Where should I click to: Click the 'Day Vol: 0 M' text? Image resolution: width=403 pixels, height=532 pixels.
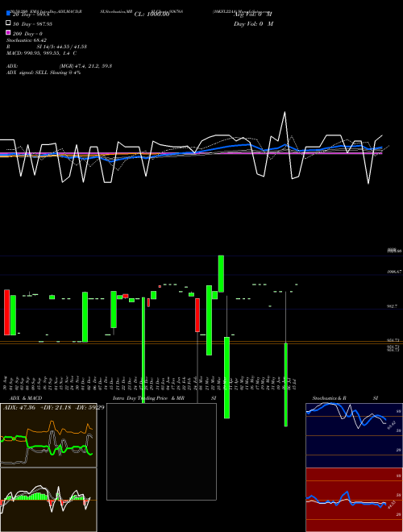click(x=253, y=24)
